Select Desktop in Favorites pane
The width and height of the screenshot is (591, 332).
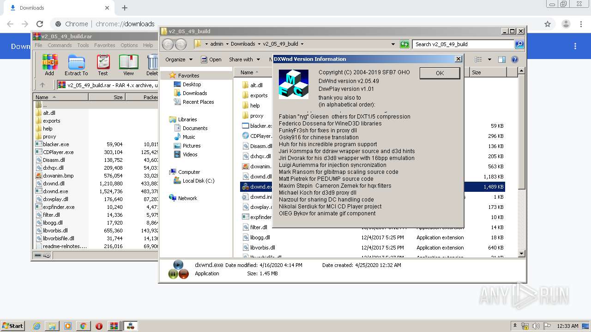[192, 84]
